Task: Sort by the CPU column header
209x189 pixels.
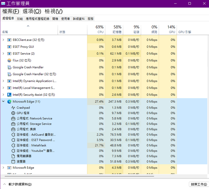Action: click(x=96, y=30)
